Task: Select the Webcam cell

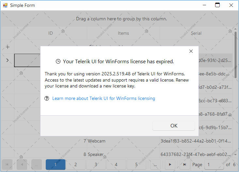Action: pos(123,141)
